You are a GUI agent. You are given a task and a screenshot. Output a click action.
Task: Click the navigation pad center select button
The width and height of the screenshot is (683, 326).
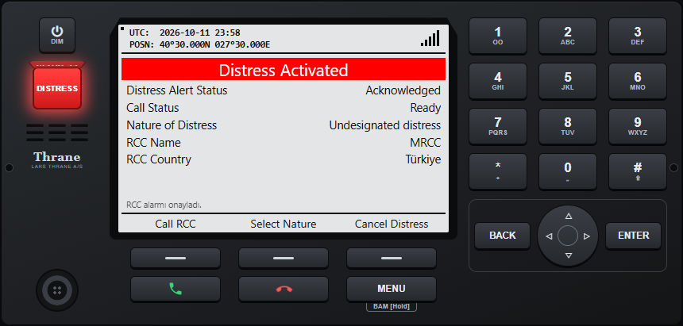tap(568, 236)
